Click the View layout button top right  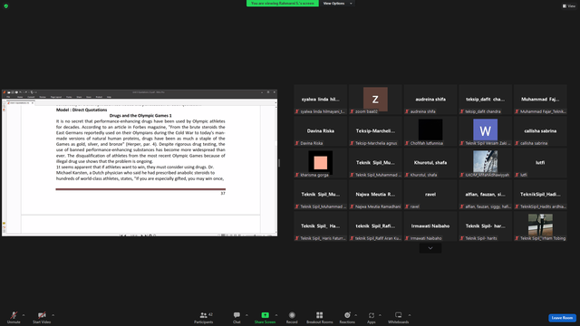(x=569, y=6)
